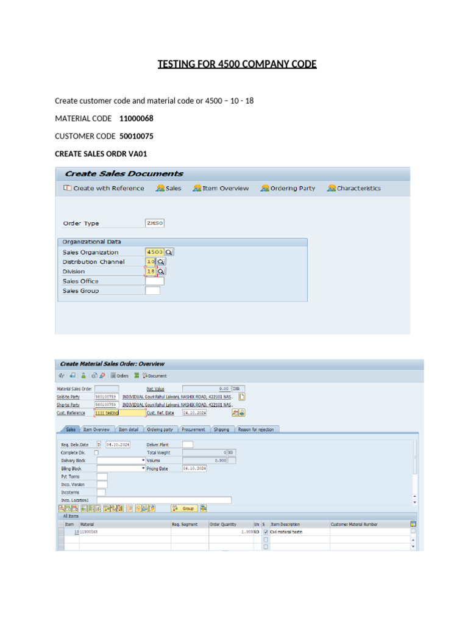468x625 pixels.
Task: Click the Customer Material Number column header
Action: coord(370,524)
